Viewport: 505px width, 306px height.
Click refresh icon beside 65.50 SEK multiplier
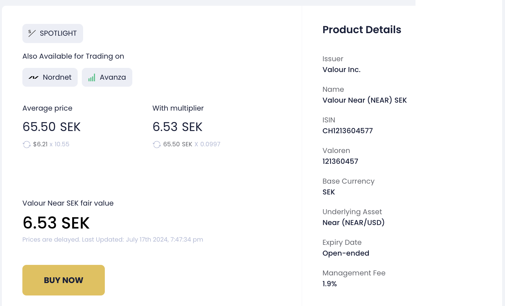tap(157, 144)
